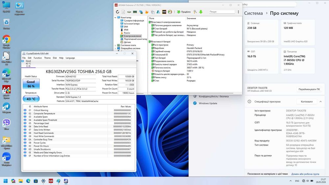This screenshot has height=185, width=329.
Task: Open the Function menu in CrystalDiskInfo
Action: pyautogui.click(x=38, y=58)
